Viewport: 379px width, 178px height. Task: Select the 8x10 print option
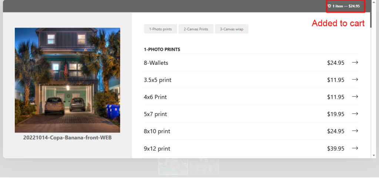[x=157, y=131]
